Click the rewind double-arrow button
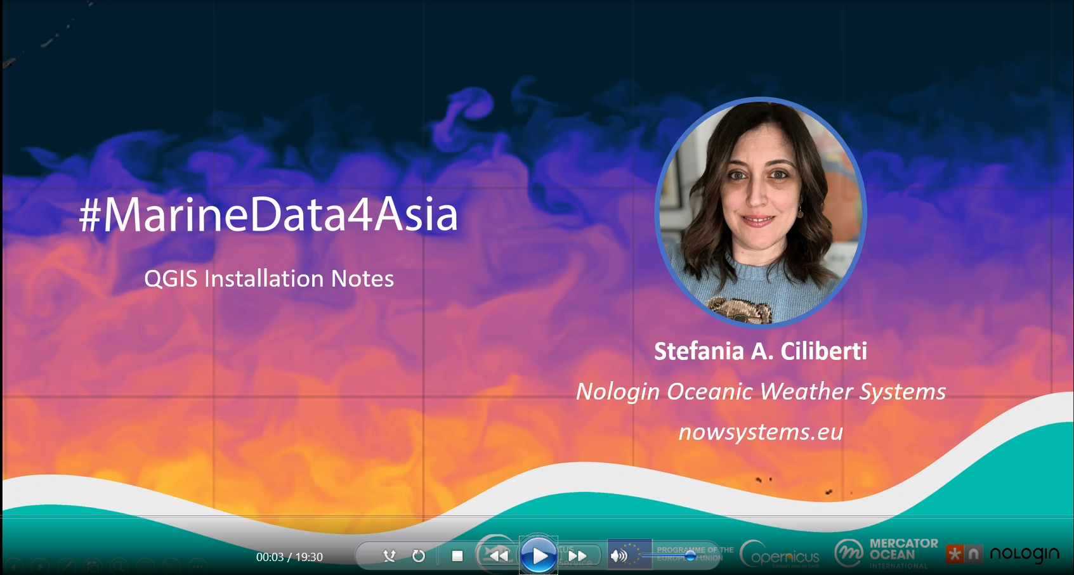The width and height of the screenshot is (1074, 575). pos(499,556)
